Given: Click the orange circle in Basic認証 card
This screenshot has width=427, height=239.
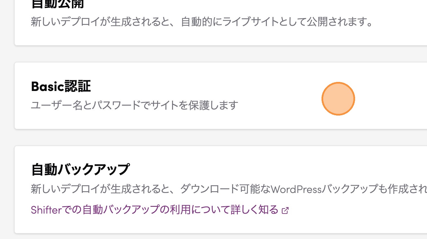Looking at the screenshot, I should pyautogui.click(x=338, y=99).
